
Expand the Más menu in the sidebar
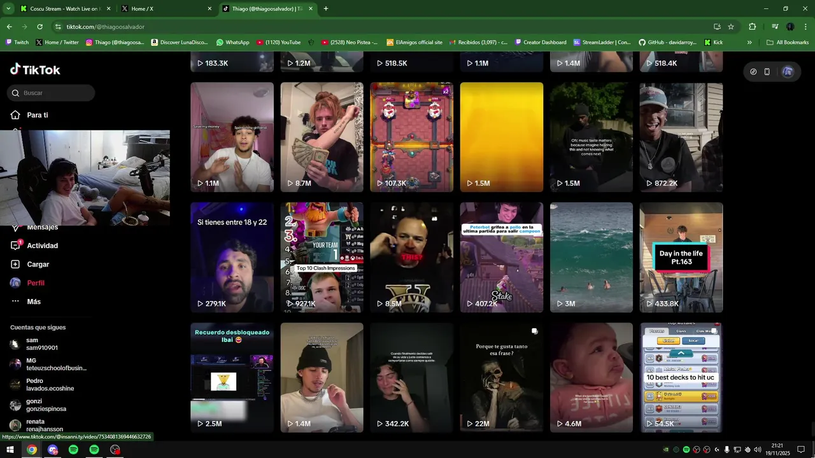point(25,302)
